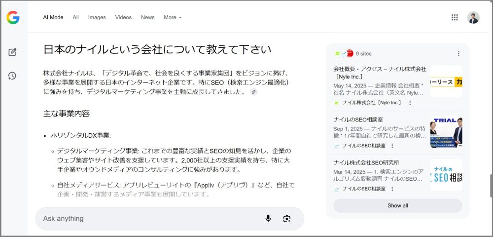Click the stacked site icons beside 9 sites
493x237 pixels.
coord(344,53)
